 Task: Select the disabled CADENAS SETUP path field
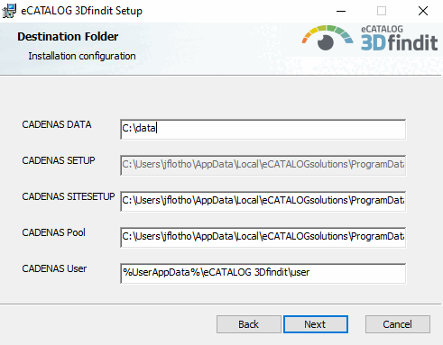pos(263,165)
